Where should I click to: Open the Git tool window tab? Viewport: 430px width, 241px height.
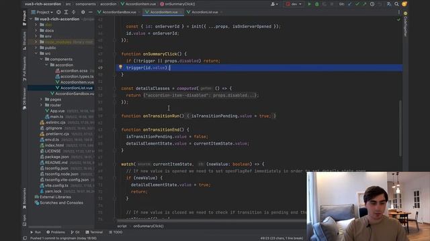point(75,232)
